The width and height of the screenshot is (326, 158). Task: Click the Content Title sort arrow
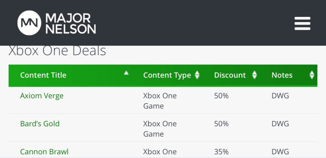(126, 73)
